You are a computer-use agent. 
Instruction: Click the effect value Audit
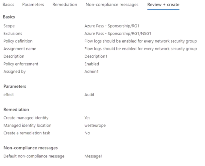(x=89, y=95)
